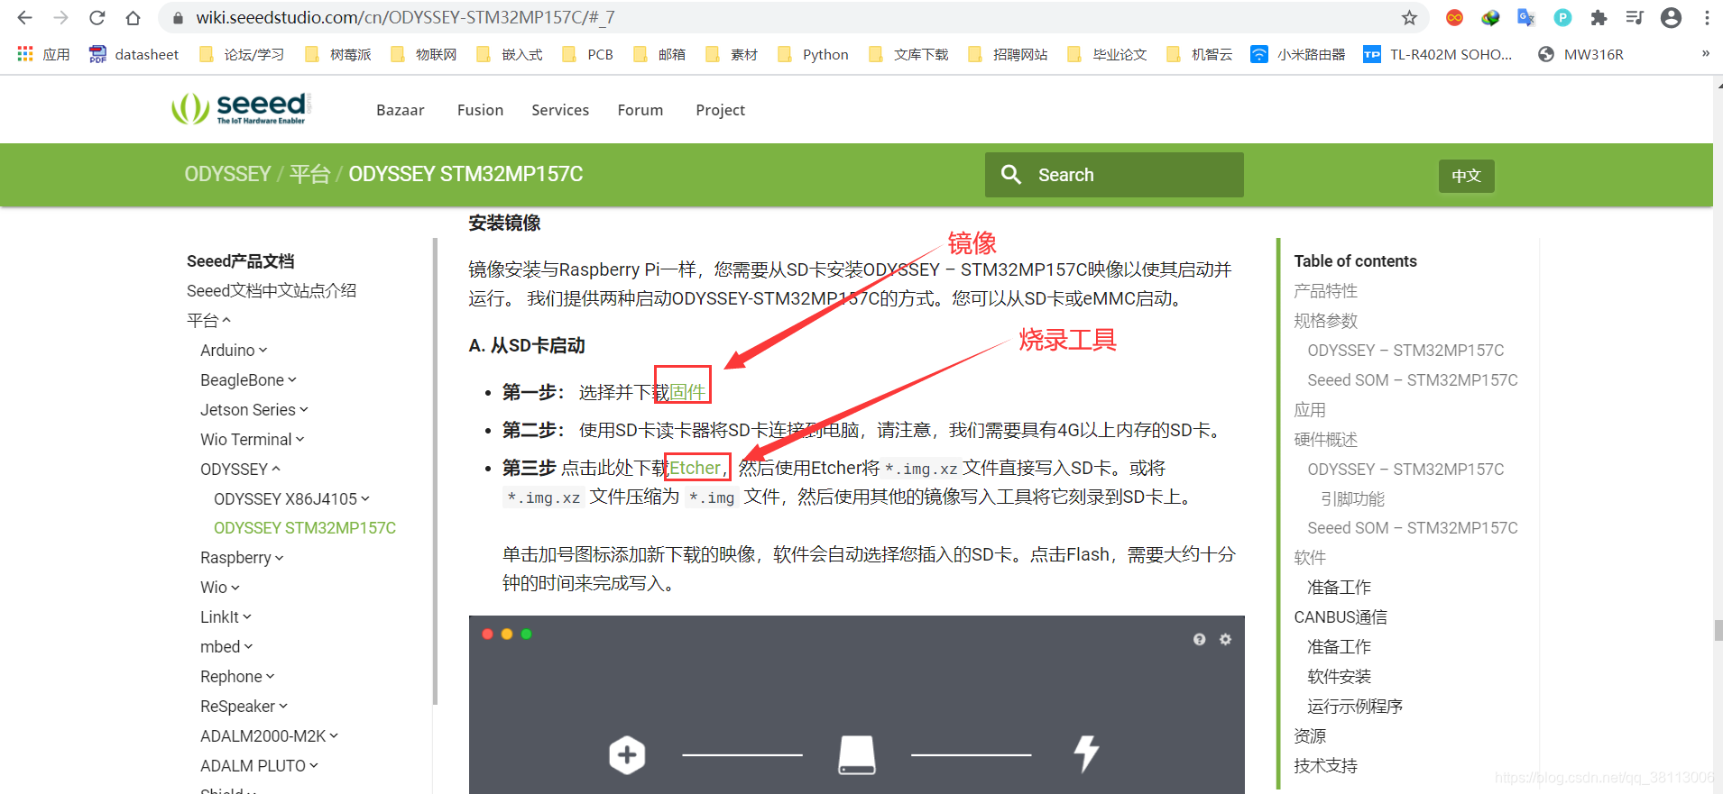Click the address bar URL
The width and height of the screenshot is (1723, 794).
pos(405,17)
